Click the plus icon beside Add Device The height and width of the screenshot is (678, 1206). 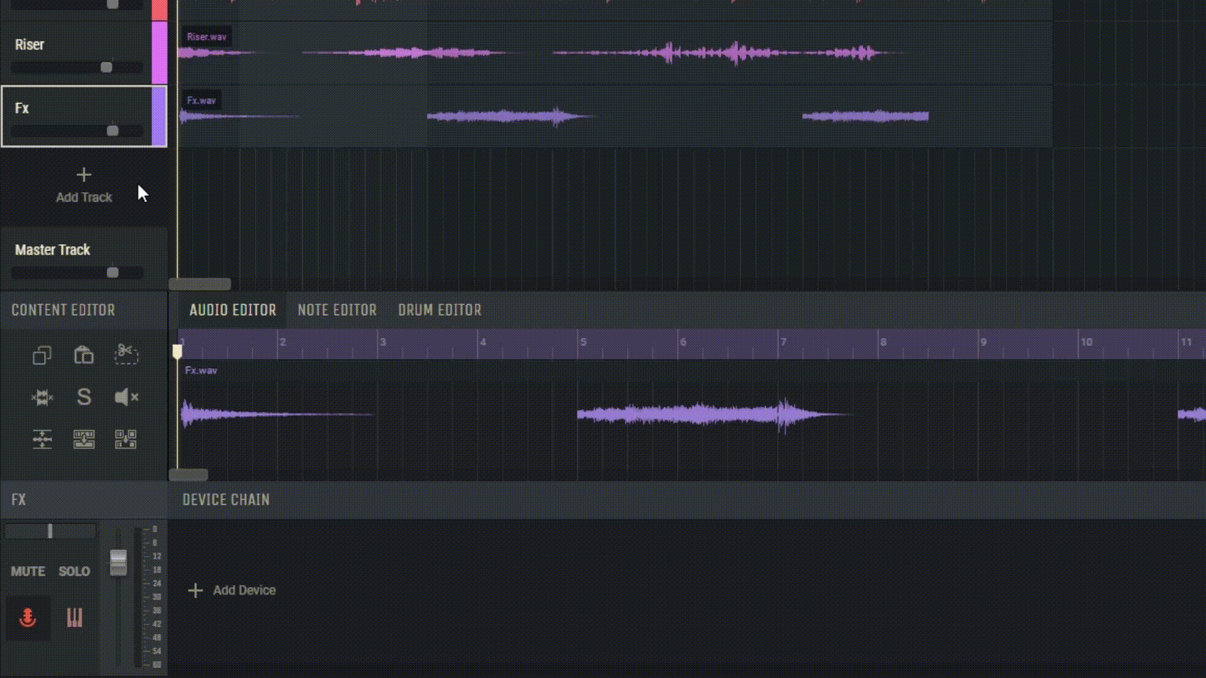195,590
